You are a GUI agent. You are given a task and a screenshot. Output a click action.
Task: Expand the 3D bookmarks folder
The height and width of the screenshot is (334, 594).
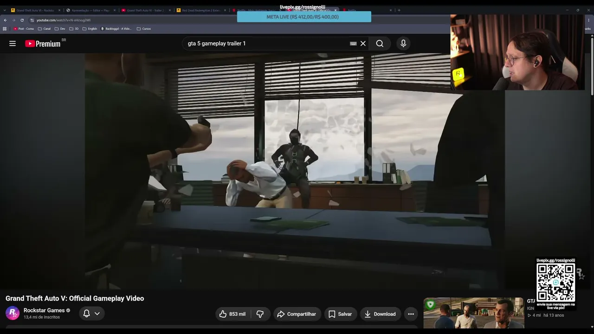(74, 29)
